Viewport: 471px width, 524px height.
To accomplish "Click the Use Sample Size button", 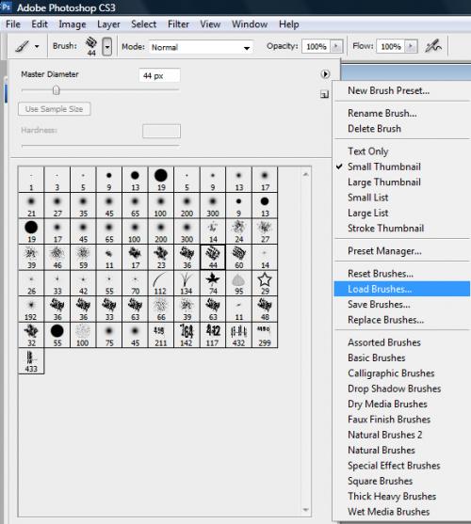I will point(55,109).
